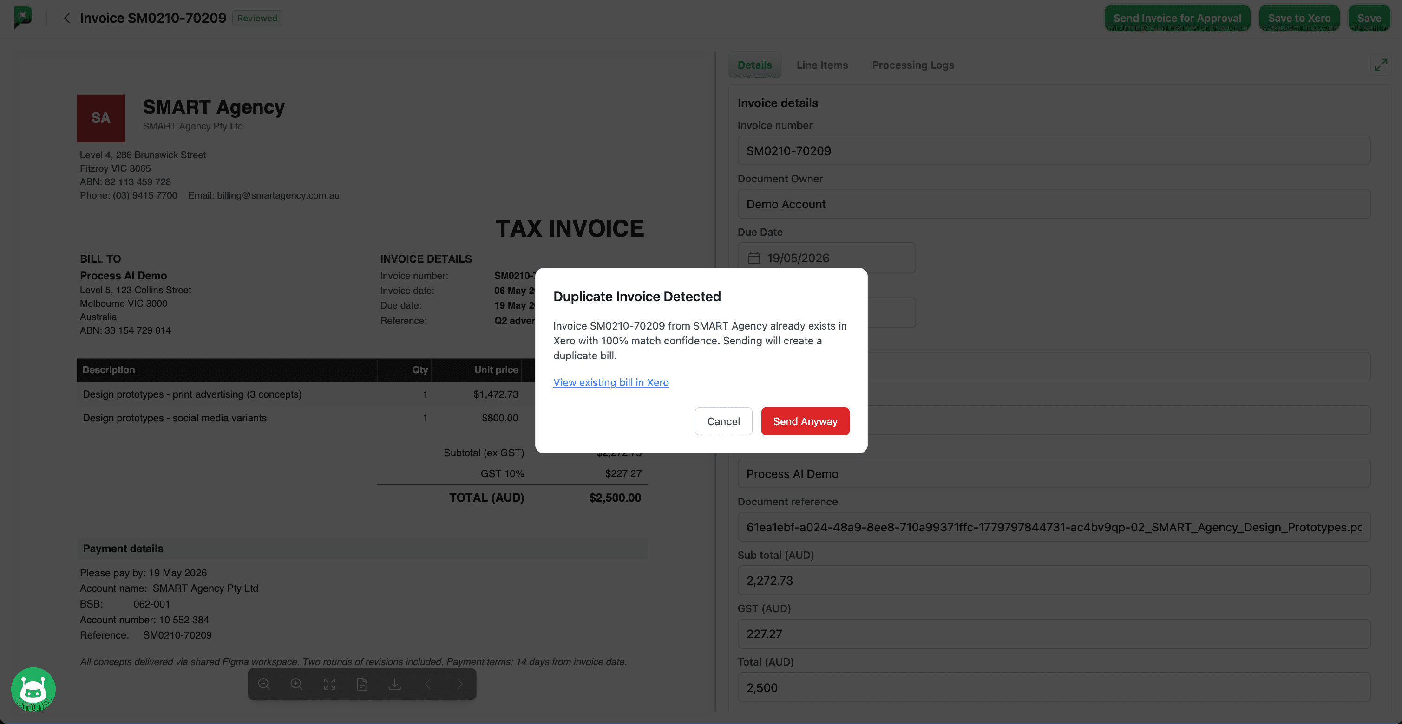Viewport: 1402px width, 724px height.
Task: Click the Payment details heading
Action: [x=123, y=549]
